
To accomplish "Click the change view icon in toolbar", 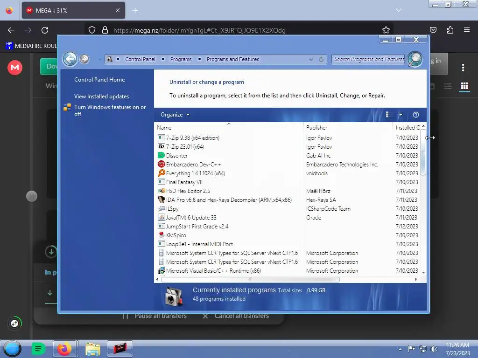I will [x=388, y=115].
